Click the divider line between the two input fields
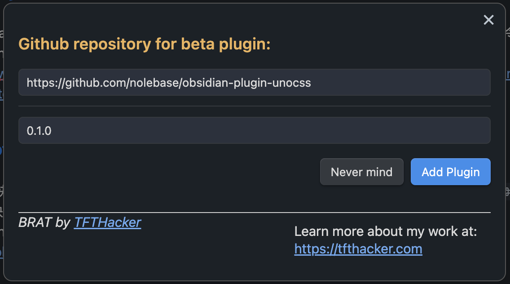Image resolution: width=510 pixels, height=284 pixels. click(254, 106)
